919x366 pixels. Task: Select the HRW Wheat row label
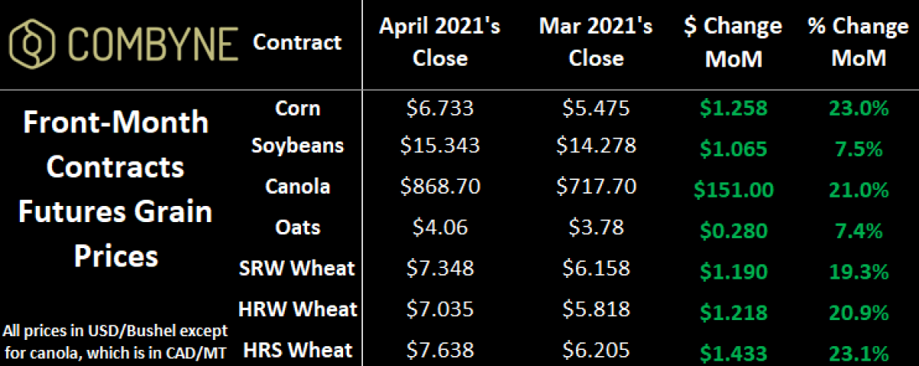coord(299,309)
